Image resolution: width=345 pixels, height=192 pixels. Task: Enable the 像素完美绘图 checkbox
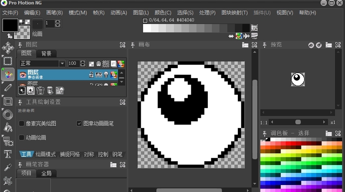pyautogui.click(x=21, y=123)
